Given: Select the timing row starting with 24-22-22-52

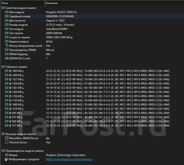Looking at the screenshot, I should pyautogui.click(x=108, y=71).
